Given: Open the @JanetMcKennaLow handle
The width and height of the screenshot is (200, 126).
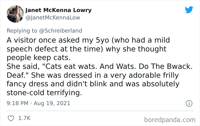Looking at the screenshot, I should click(x=53, y=18).
